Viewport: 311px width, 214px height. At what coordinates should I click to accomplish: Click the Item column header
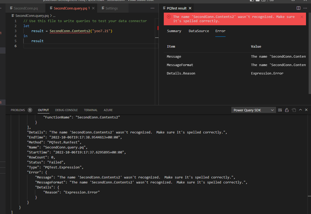click(x=171, y=46)
